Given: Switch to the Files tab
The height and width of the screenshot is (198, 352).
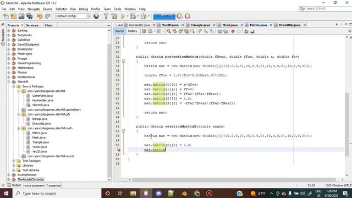Looking at the screenshot, I should click(x=48, y=25).
